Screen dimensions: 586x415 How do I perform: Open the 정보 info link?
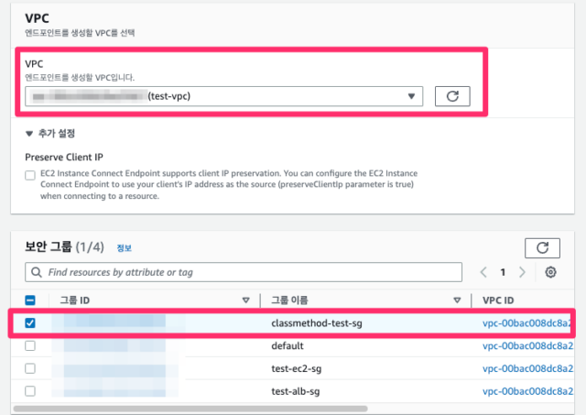click(123, 248)
